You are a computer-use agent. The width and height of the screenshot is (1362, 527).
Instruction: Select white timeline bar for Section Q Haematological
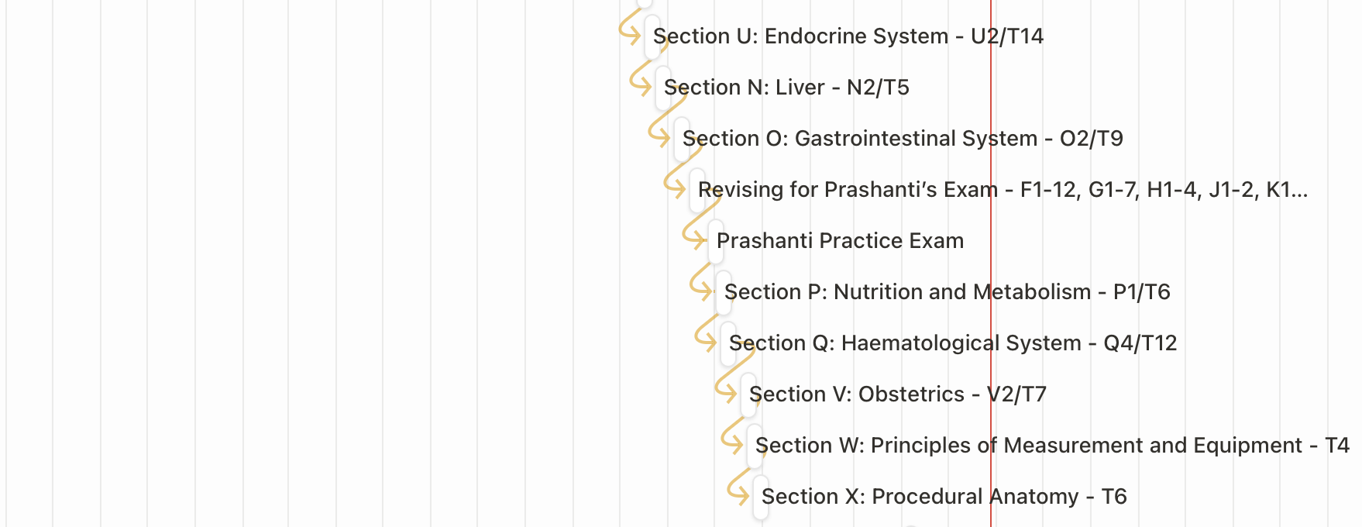pyautogui.click(x=728, y=344)
